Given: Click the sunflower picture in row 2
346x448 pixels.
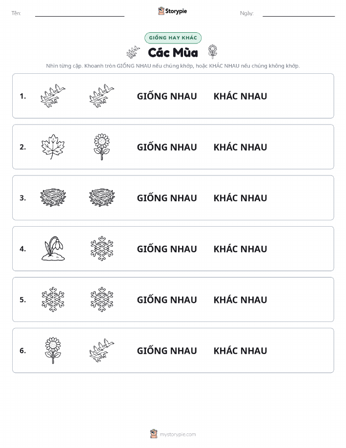Looking at the screenshot, I should [102, 147].
